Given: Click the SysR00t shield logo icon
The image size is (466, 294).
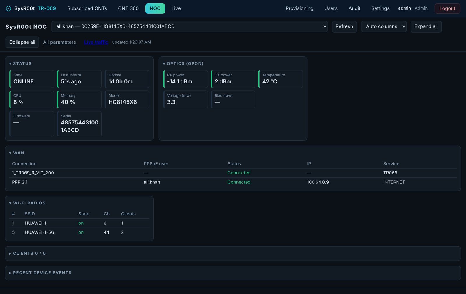Looking at the screenshot, I should [x=8, y=8].
